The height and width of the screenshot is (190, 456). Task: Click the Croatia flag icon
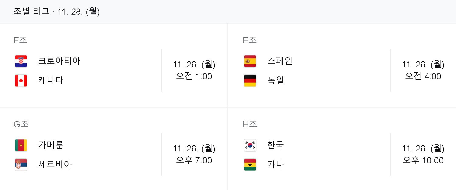21,61
